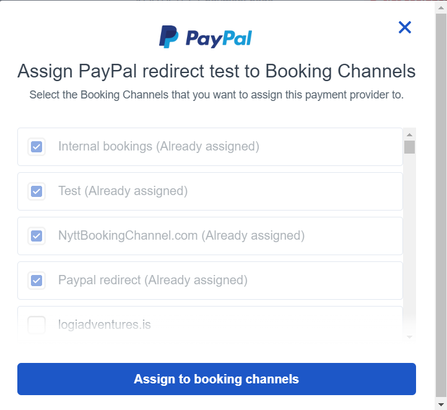Close the PayPal assignment dialog
447x410 pixels.
(x=404, y=27)
